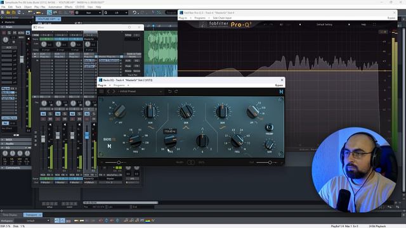406x228 pixels.
Task: Click the Track Editor volume fader
Action: (22, 59)
